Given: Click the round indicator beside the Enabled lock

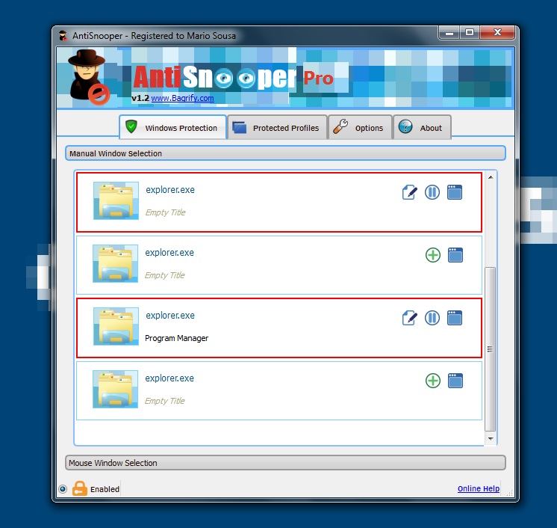Looking at the screenshot, I should (x=63, y=489).
